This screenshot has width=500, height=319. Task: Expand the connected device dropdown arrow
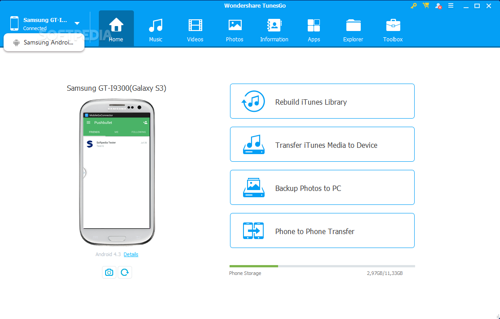pyautogui.click(x=77, y=23)
